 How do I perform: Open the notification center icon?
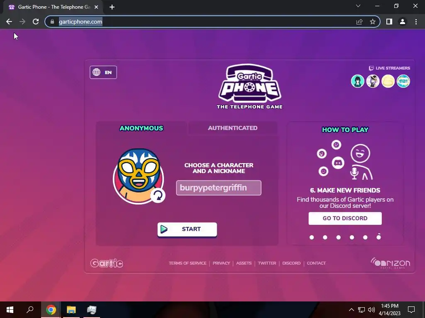[411, 310]
